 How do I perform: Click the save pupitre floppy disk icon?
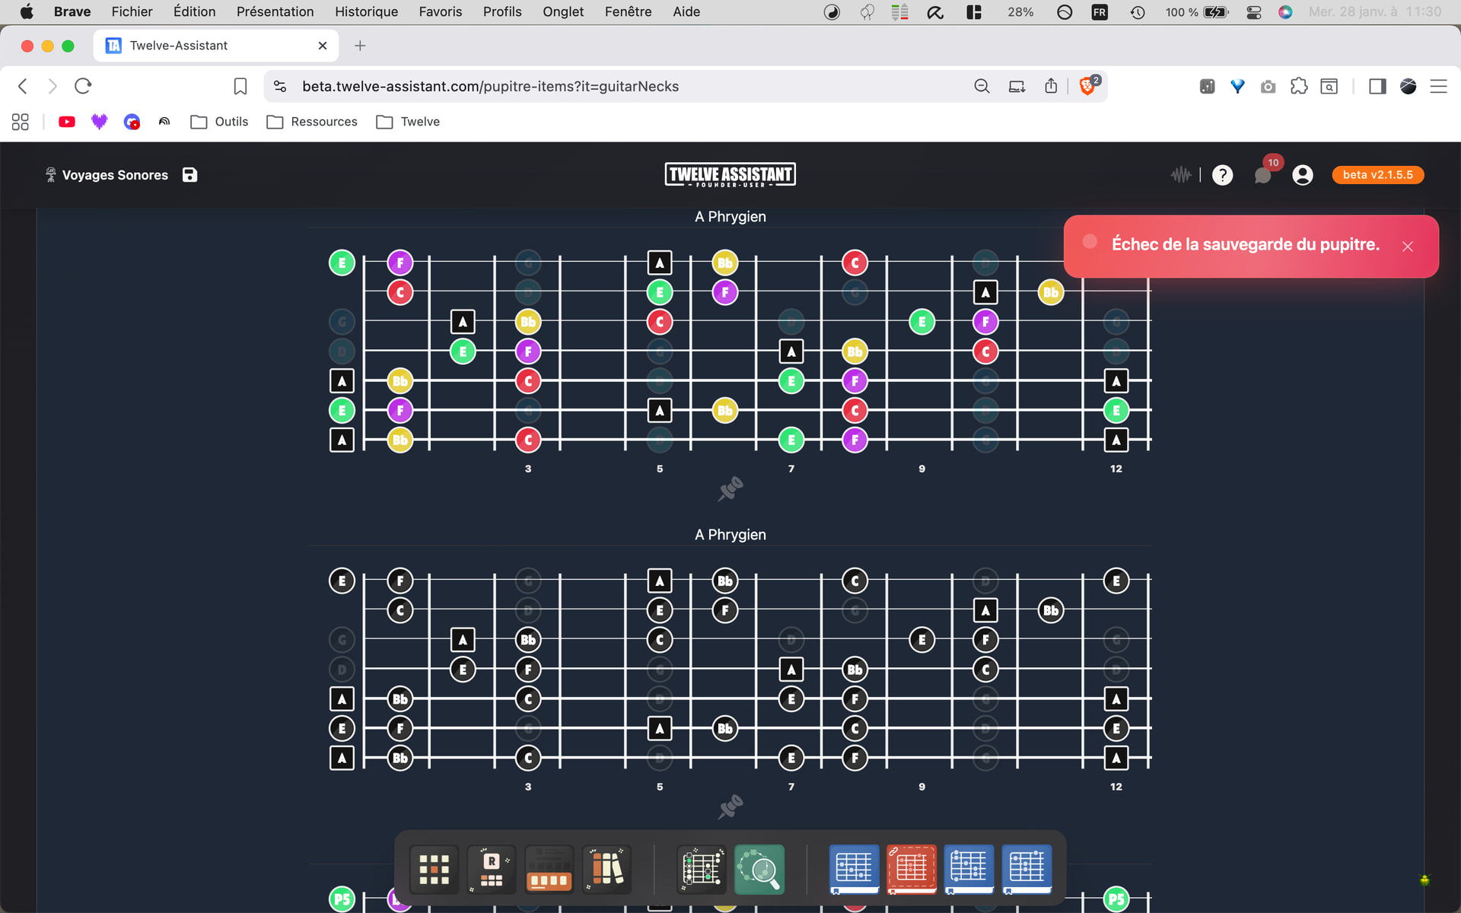189,175
